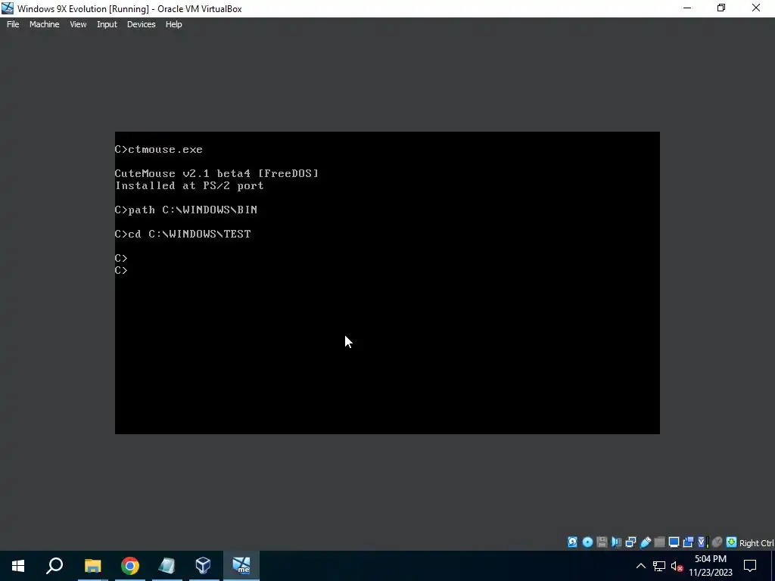Click the network adapters status icon
The height and width of the screenshot is (581, 775).
click(x=630, y=542)
